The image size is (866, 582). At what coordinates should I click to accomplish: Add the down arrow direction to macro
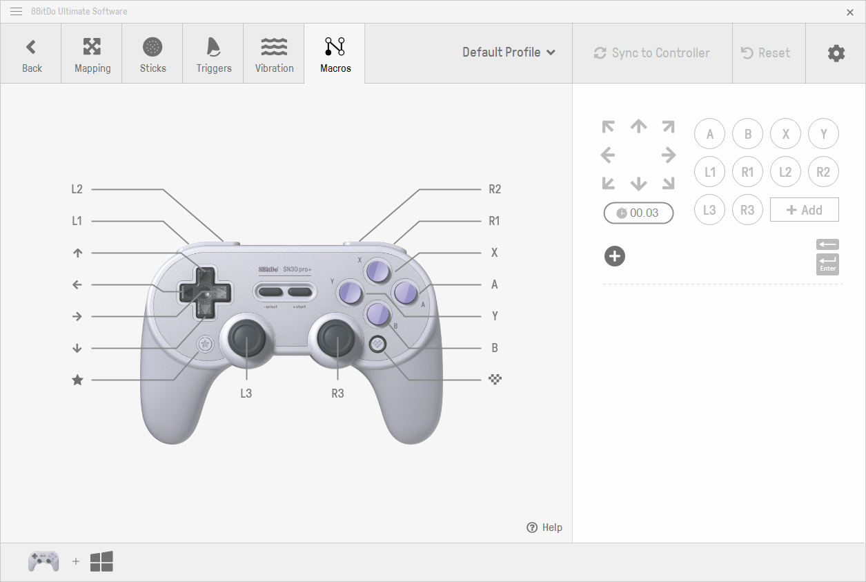pos(639,184)
